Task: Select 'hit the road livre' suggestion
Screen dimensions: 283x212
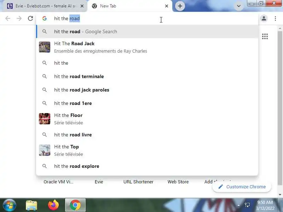Action: tap(147, 135)
